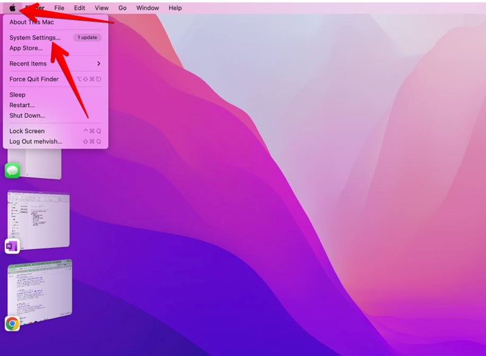Choose Shut Down

click(26, 115)
